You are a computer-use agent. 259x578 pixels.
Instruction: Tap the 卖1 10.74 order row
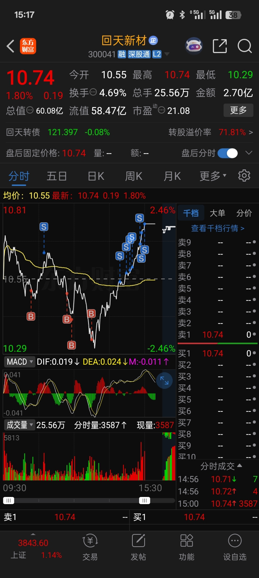click(217, 335)
